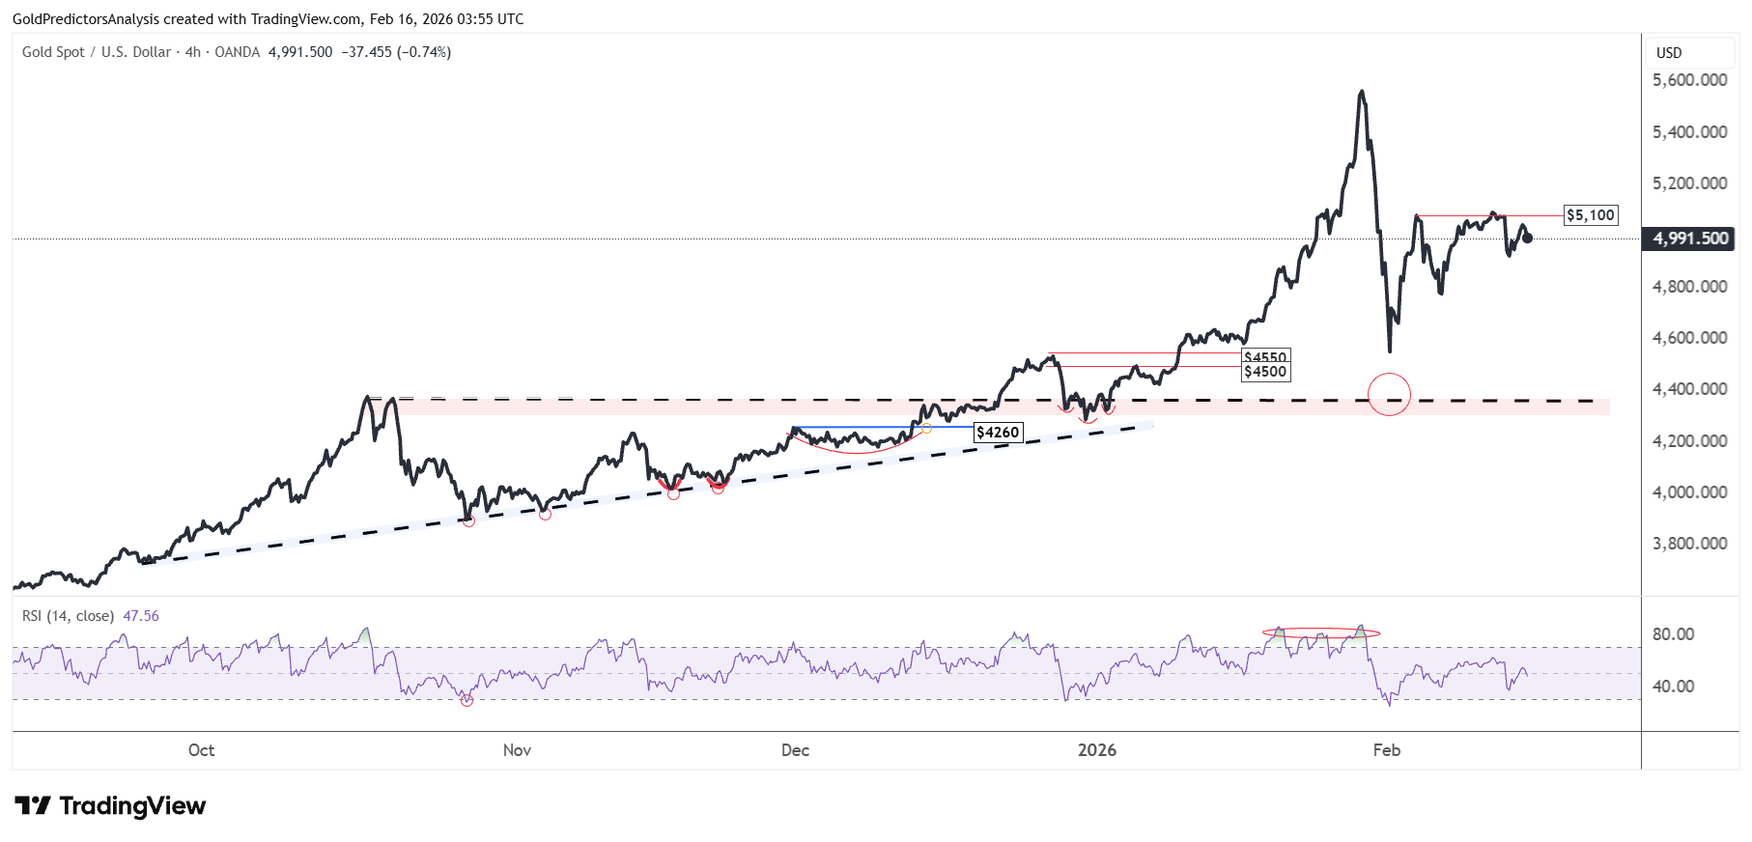Click the Feb label on the time axis

1387,750
